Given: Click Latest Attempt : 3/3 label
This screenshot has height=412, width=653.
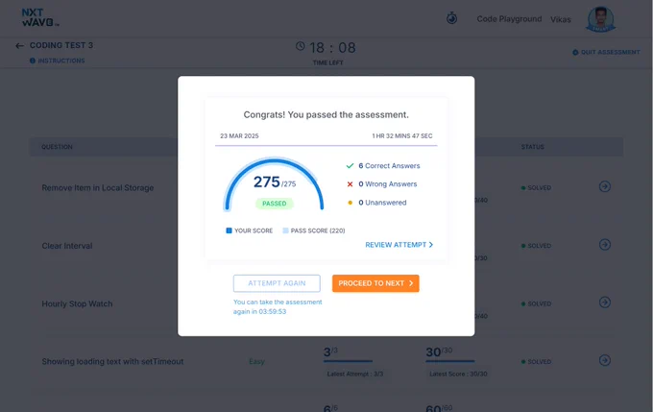Looking at the screenshot, I should click(354, 375).
